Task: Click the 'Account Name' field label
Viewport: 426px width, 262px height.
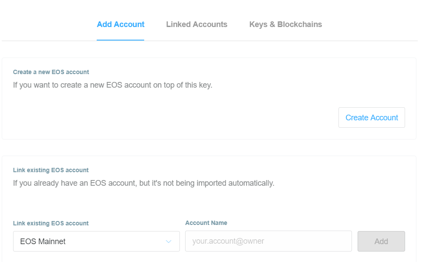Action: 206,223
